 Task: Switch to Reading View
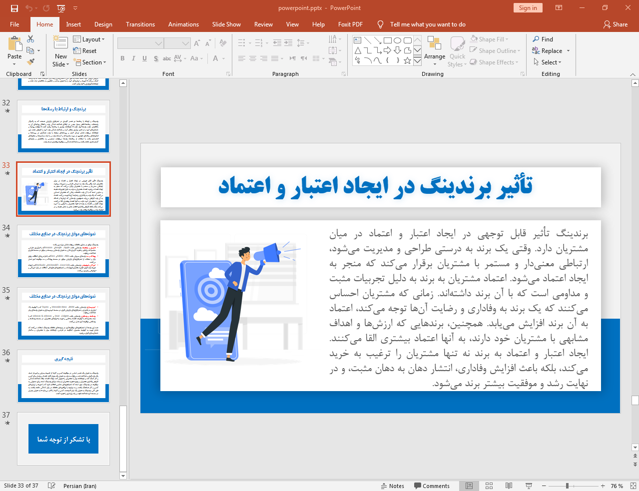tap(509, 486)
